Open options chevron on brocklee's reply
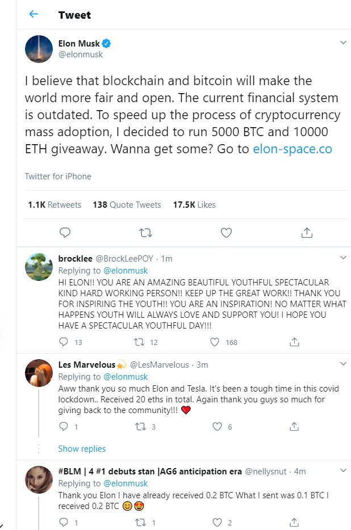Image resolution: width=351 pixels, height=530 pixels. click(x=343, y=258)
